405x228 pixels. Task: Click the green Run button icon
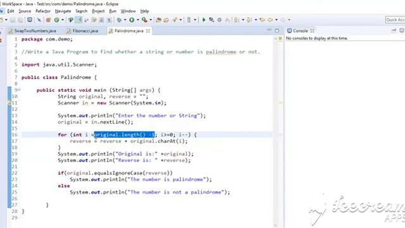coord(132,20)
